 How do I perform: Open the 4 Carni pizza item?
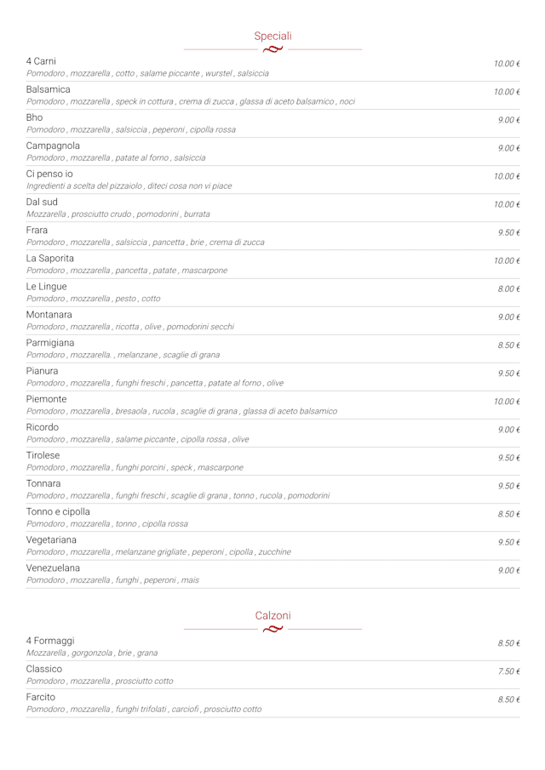tap(41, 61)
